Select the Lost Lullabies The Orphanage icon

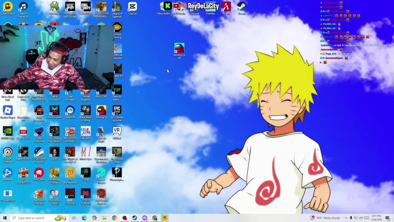pos(54,134)
